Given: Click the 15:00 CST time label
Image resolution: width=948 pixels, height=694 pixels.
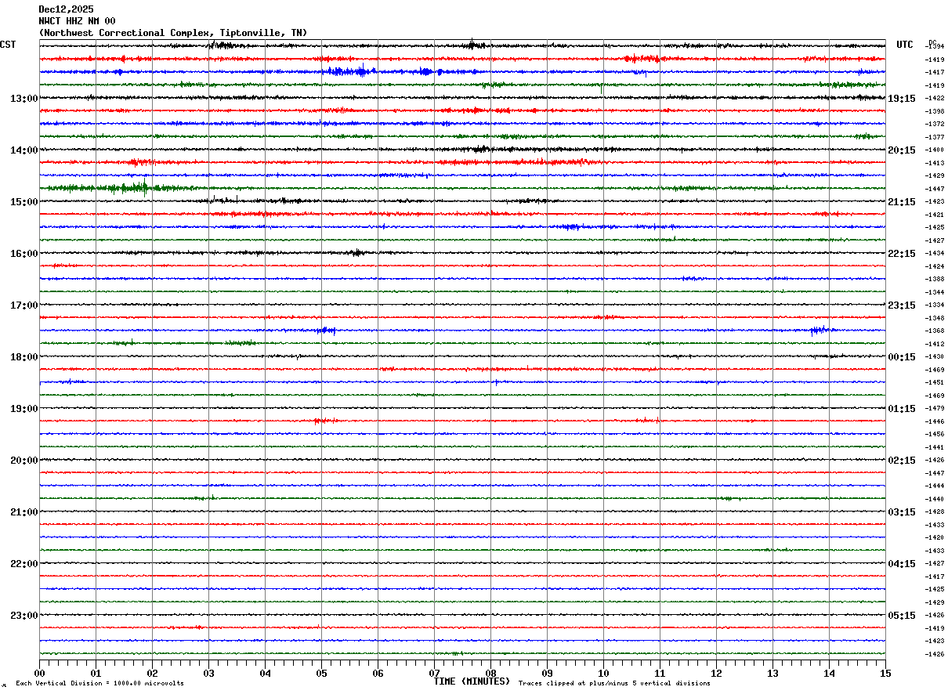Looking at the screenshot, I should click(24, 201).
